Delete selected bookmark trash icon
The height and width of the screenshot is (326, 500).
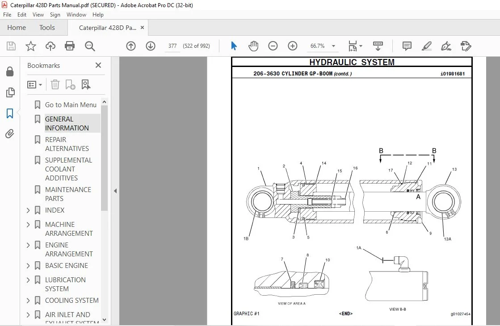[55, 84]
